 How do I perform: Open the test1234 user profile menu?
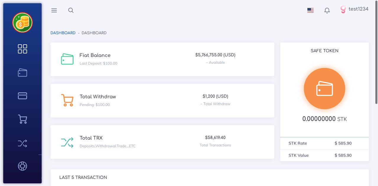pos(354,9)
